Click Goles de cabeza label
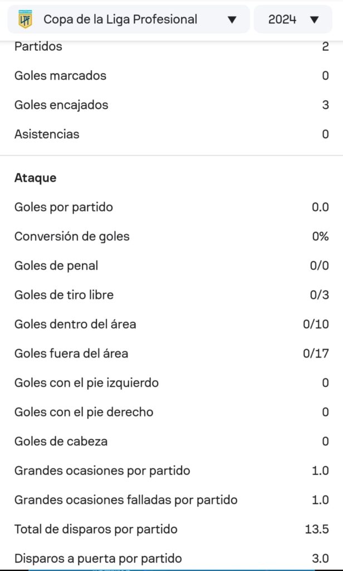The height and width of the screenshot is (571, 343). [61, 441]
